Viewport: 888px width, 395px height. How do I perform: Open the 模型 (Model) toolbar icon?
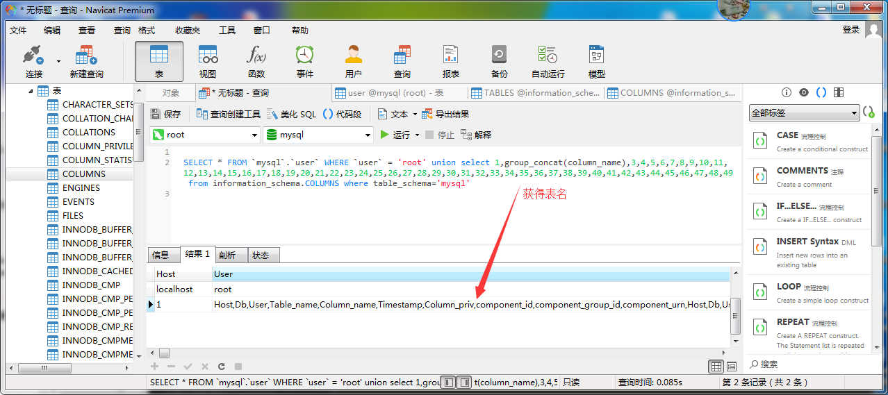click(596, 60)
